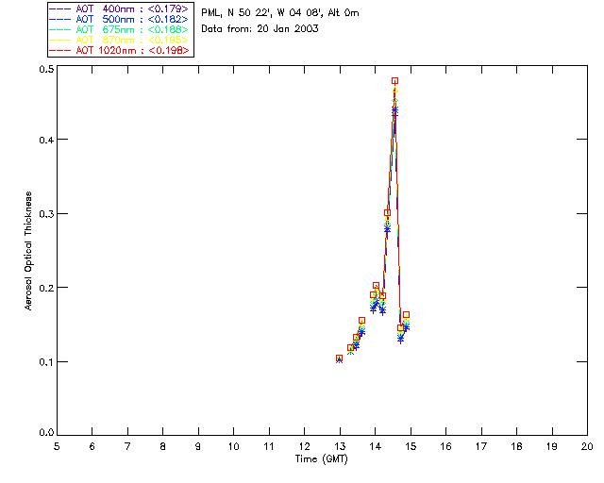
Task: Click the AOT 675nm legend entry
Action: (x=120, y=29)
